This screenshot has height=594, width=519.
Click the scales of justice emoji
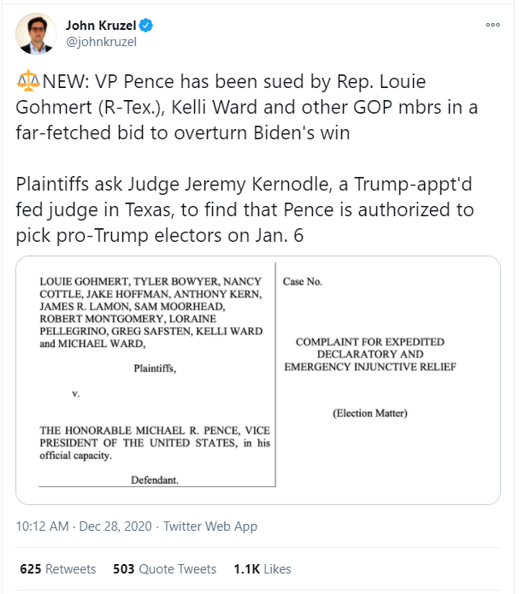pyautogui.click(x=28, y=81)
